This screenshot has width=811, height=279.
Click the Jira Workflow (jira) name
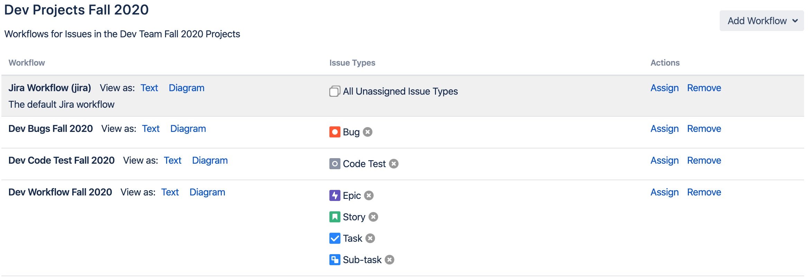pyautogui.click(x=50, y=88)
